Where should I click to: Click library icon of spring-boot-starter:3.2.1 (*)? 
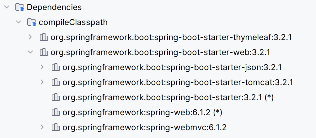pyautogui.click(x=56, y=97)
